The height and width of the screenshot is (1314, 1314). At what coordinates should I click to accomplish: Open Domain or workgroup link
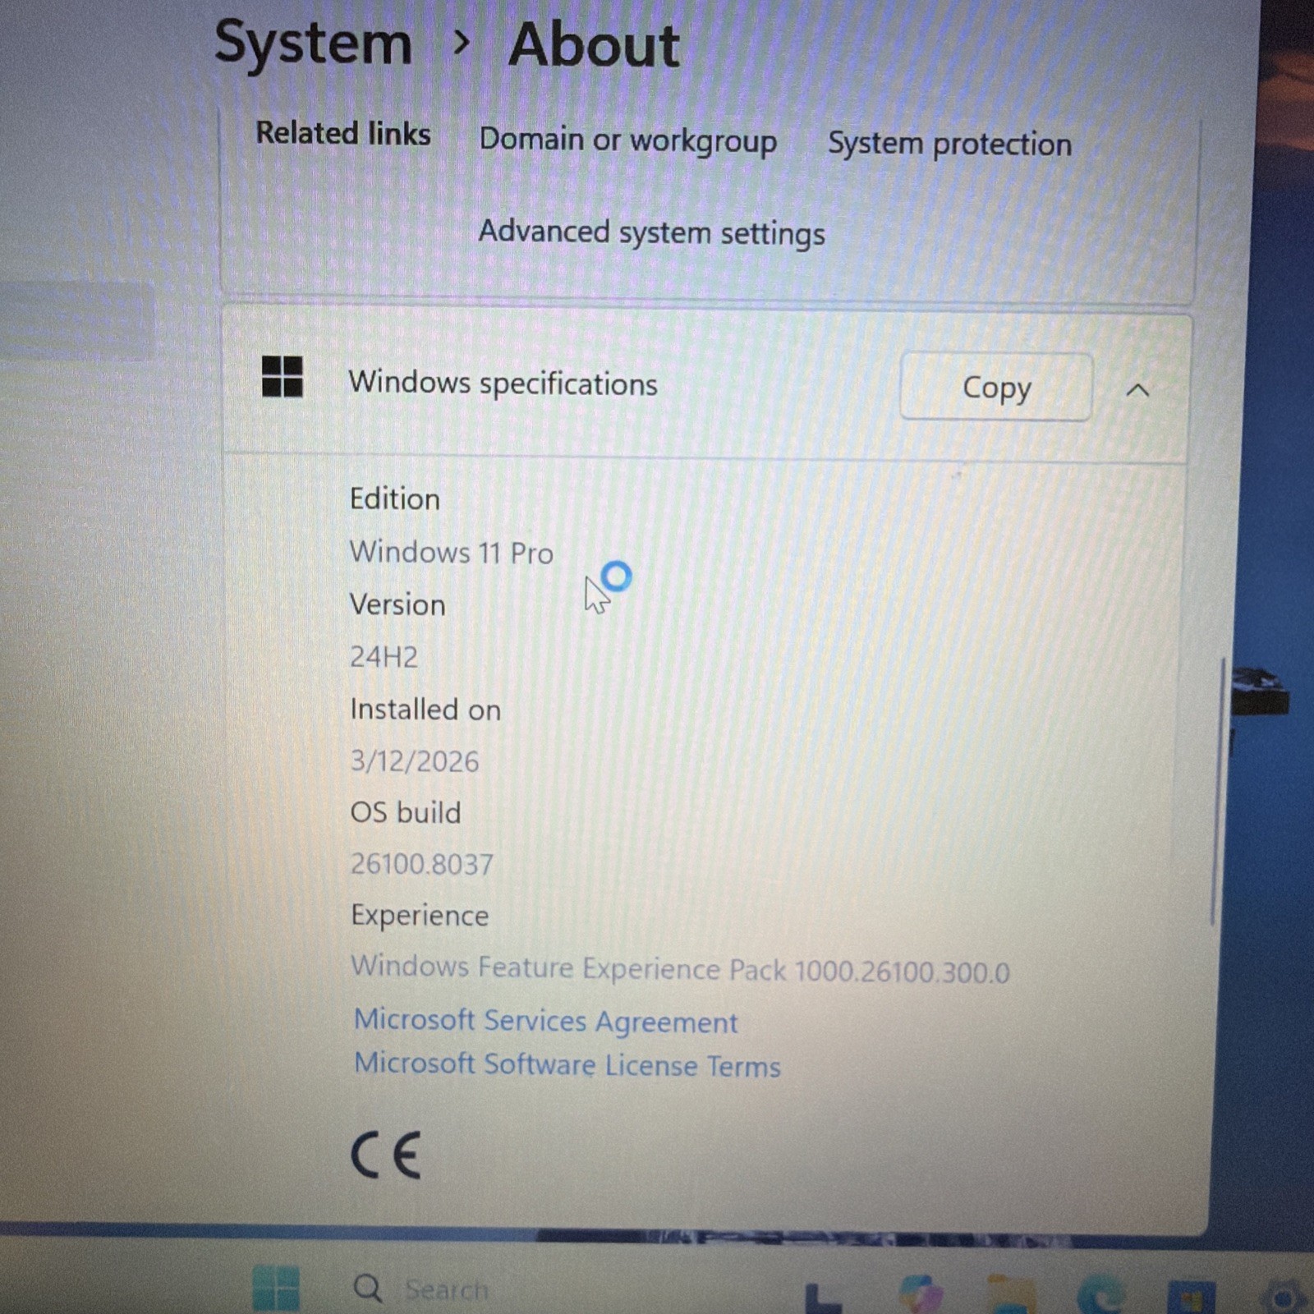628,141
